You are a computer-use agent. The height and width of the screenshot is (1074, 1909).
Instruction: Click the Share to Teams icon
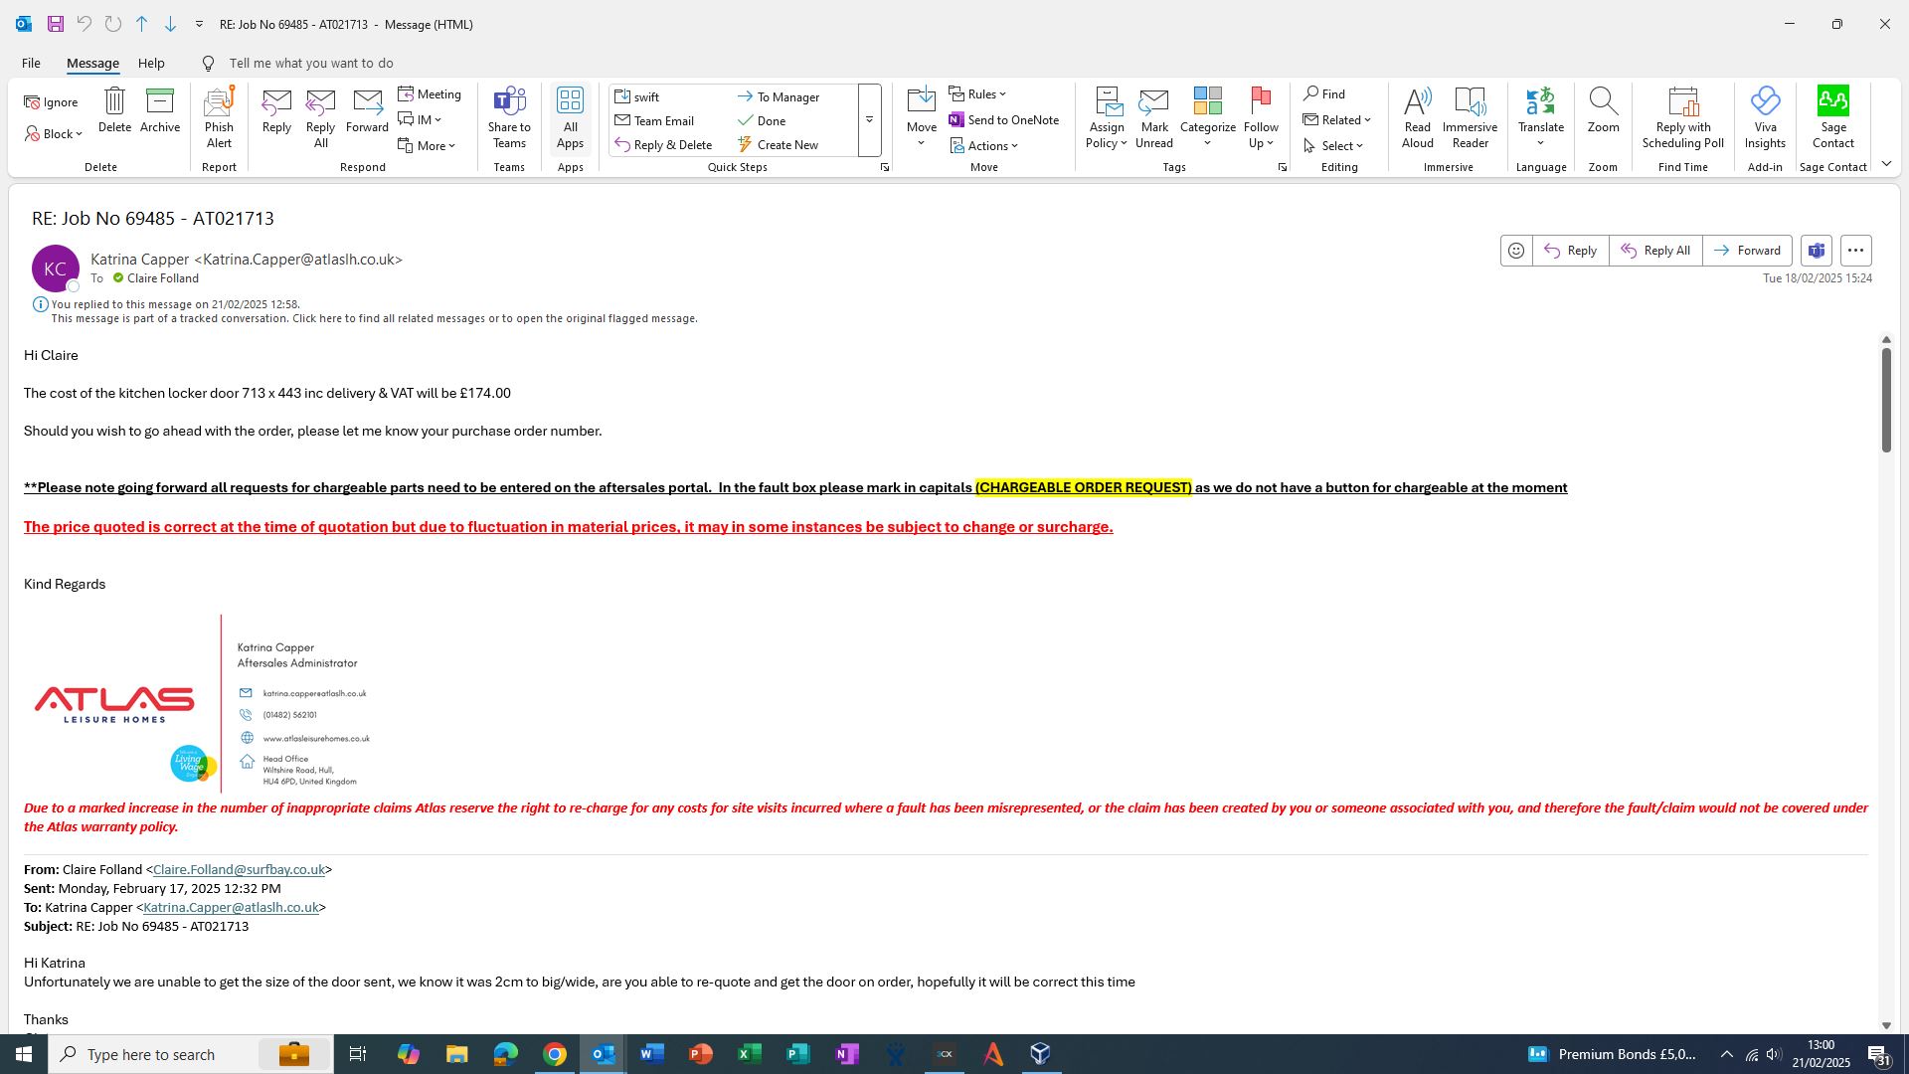[x=509, y=116]
